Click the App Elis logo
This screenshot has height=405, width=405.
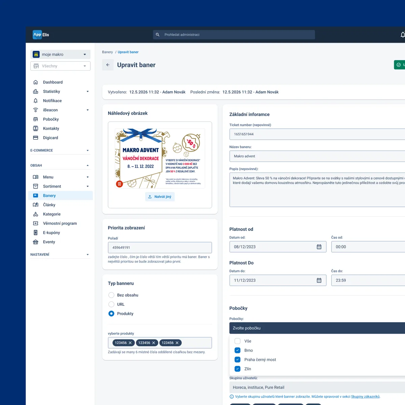pyautogui.click(x=41, y=34)
